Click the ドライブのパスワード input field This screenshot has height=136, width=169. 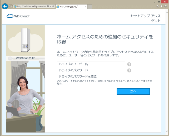(x=91, y=70)
